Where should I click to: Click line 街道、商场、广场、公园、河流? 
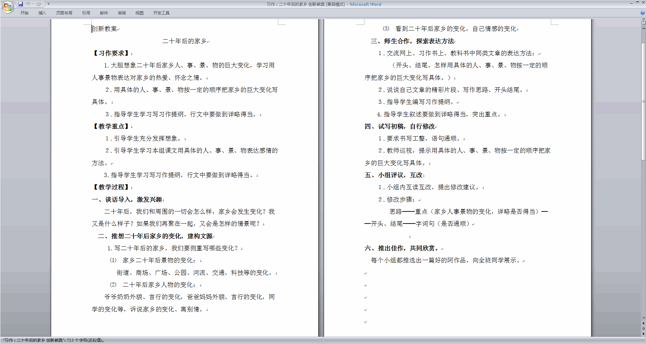(195, 273)
